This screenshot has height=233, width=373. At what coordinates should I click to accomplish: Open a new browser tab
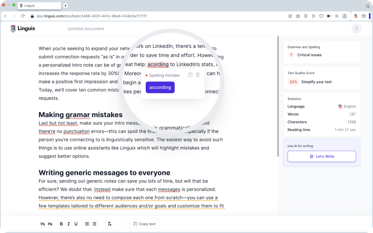point(65,6)
